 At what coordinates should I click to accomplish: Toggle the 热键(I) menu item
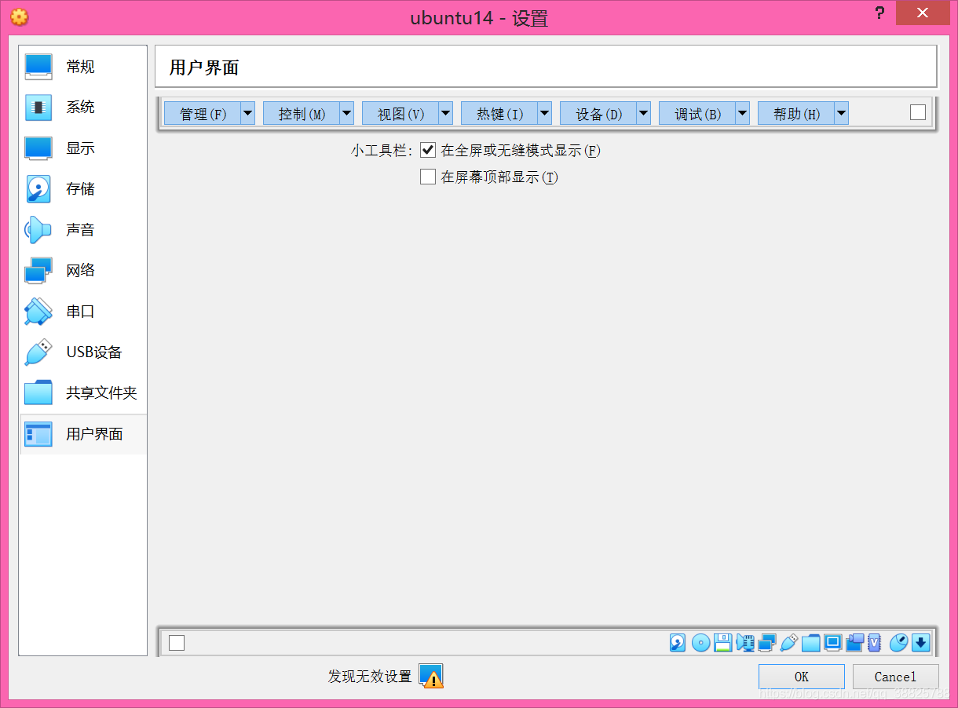click(499, 113)
